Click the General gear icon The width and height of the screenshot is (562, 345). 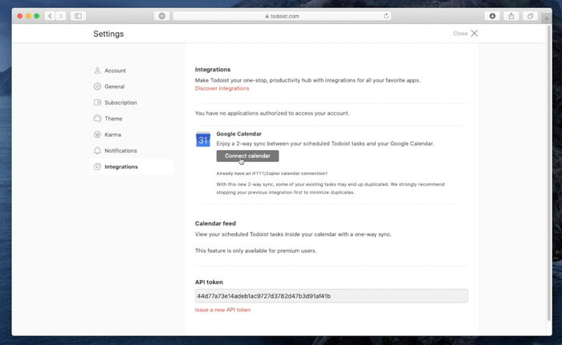pos(97,87)
